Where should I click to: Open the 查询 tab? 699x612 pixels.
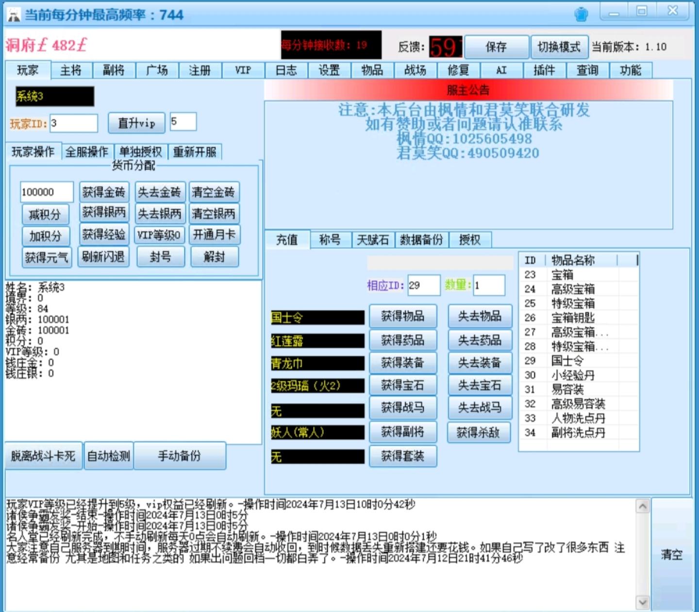tap(587, 70)
